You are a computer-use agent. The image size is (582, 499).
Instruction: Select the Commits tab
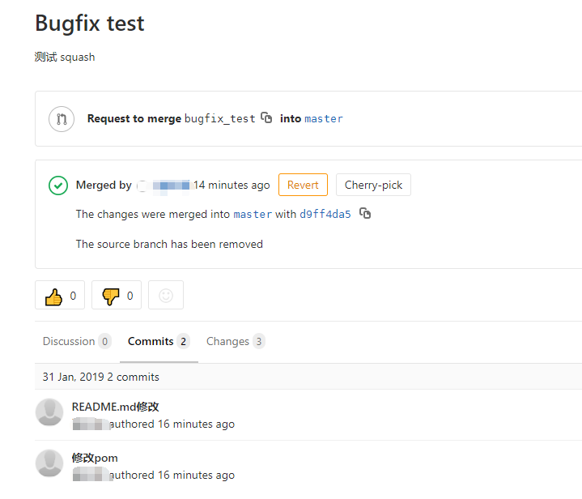(x=159, y=341)
